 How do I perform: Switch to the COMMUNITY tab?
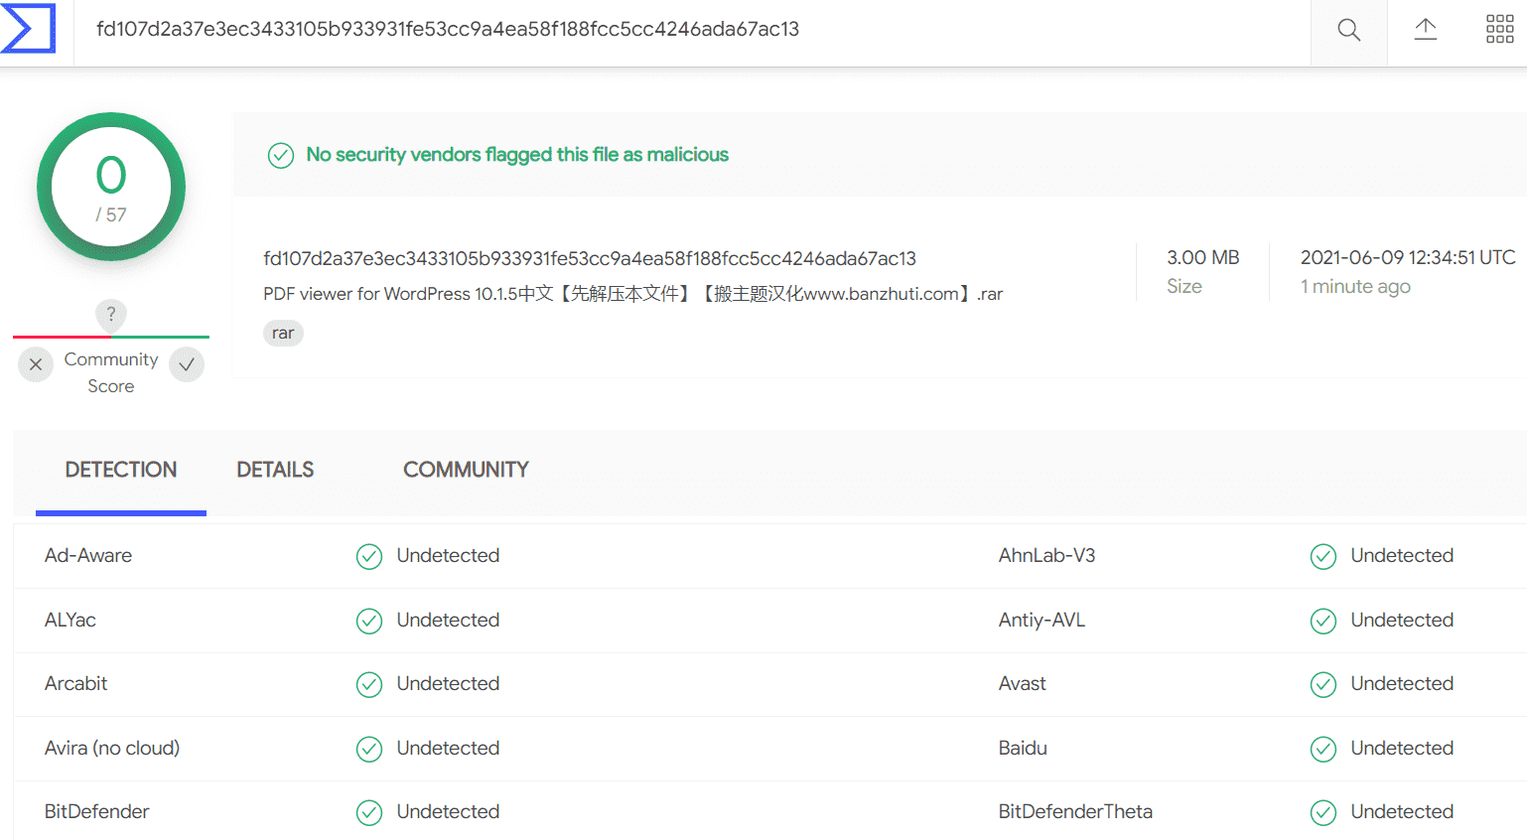466,470
